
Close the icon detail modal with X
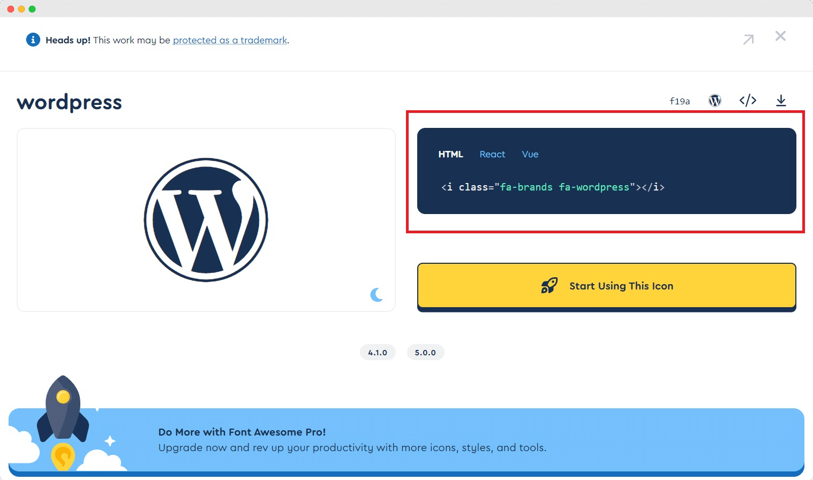(x=780, y=36)
